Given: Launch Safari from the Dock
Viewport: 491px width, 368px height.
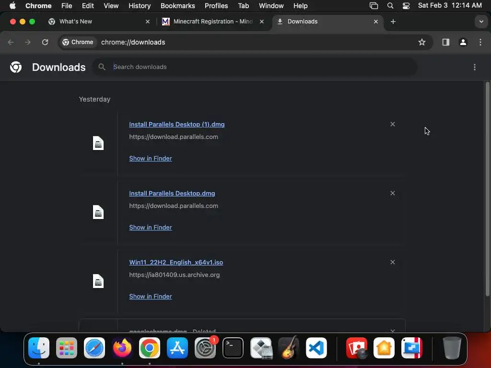Looking at the screenshot, I should [x=94, y=348].
